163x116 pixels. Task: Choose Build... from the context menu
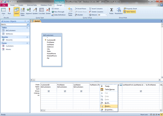pyautogui.click(x=109, y=103)
